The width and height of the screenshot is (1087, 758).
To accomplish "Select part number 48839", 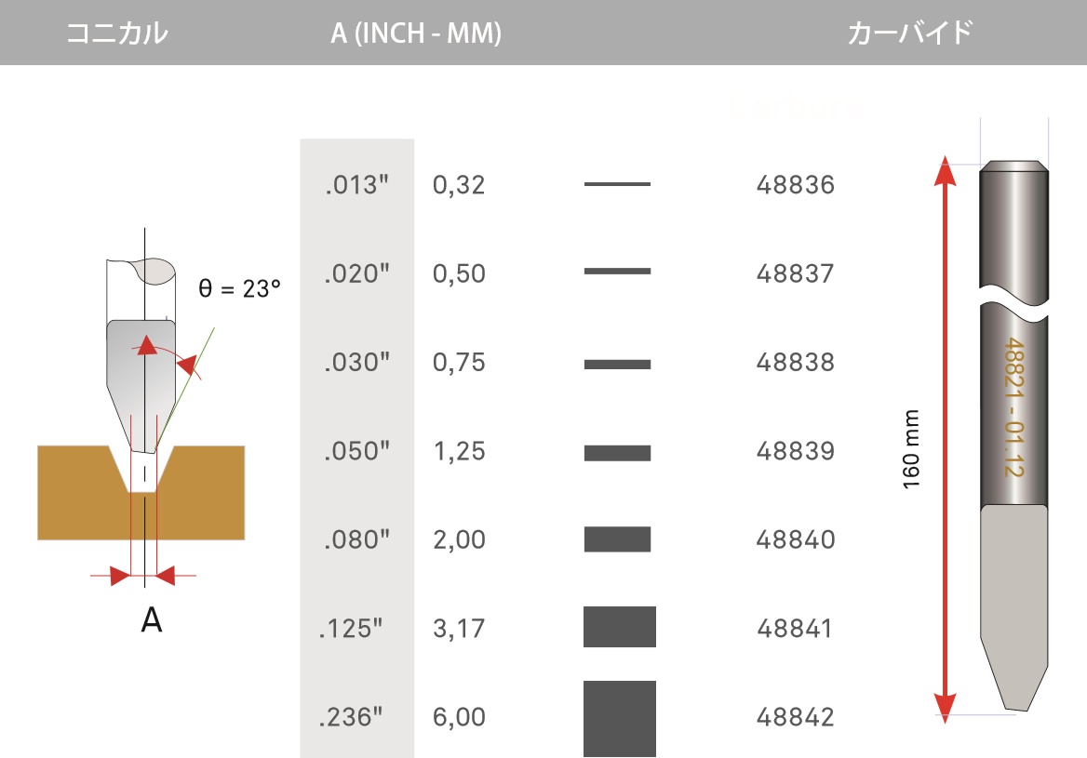I will point(796,451).
